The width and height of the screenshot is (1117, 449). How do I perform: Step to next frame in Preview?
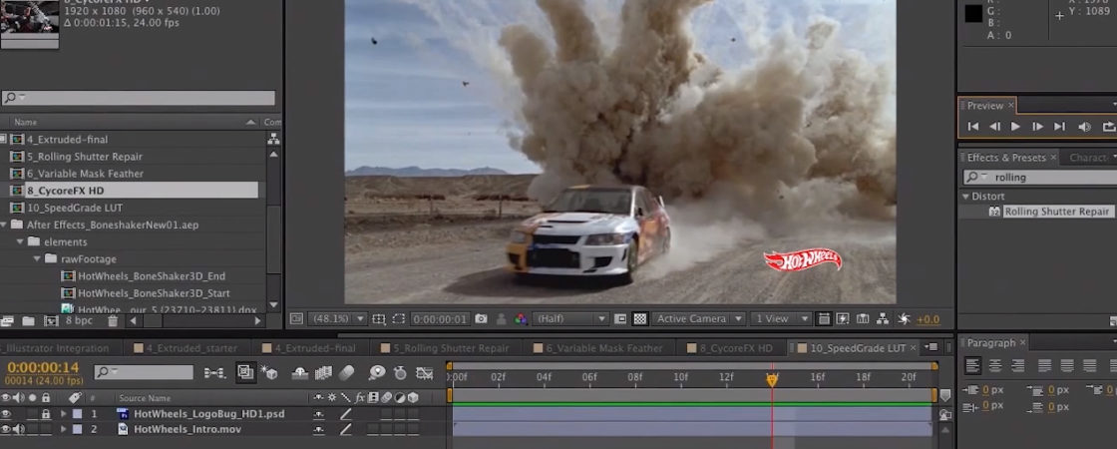point(1038,127)
